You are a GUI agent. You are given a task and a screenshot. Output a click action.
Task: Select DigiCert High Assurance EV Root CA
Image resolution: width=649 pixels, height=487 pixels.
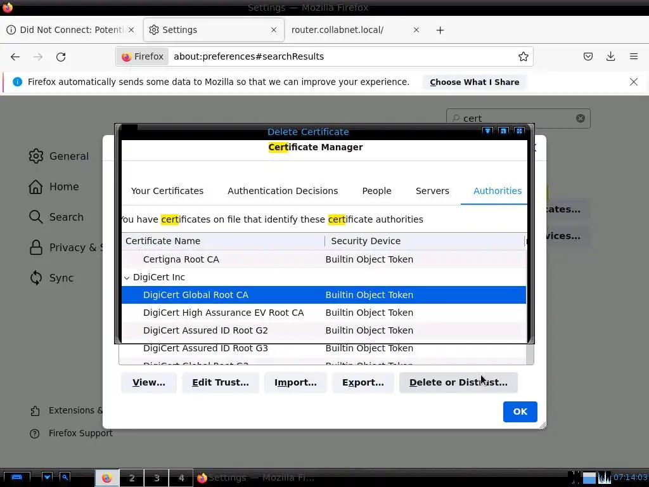[324, 313]
